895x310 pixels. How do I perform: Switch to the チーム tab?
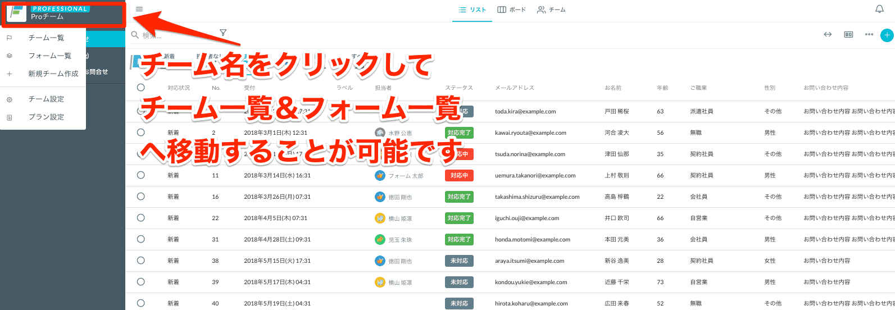point(552,10)
